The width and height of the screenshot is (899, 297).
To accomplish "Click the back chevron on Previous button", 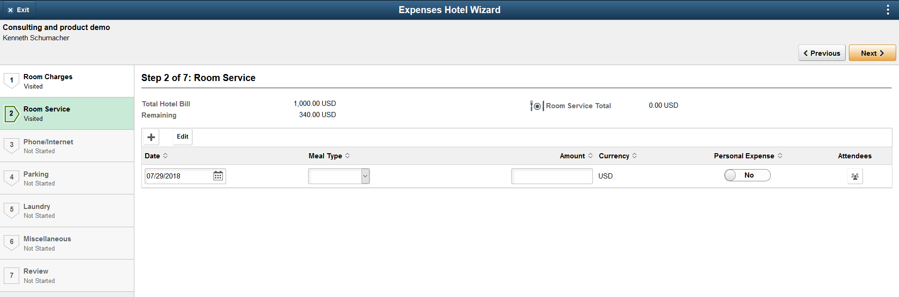I will pos(806,53).
